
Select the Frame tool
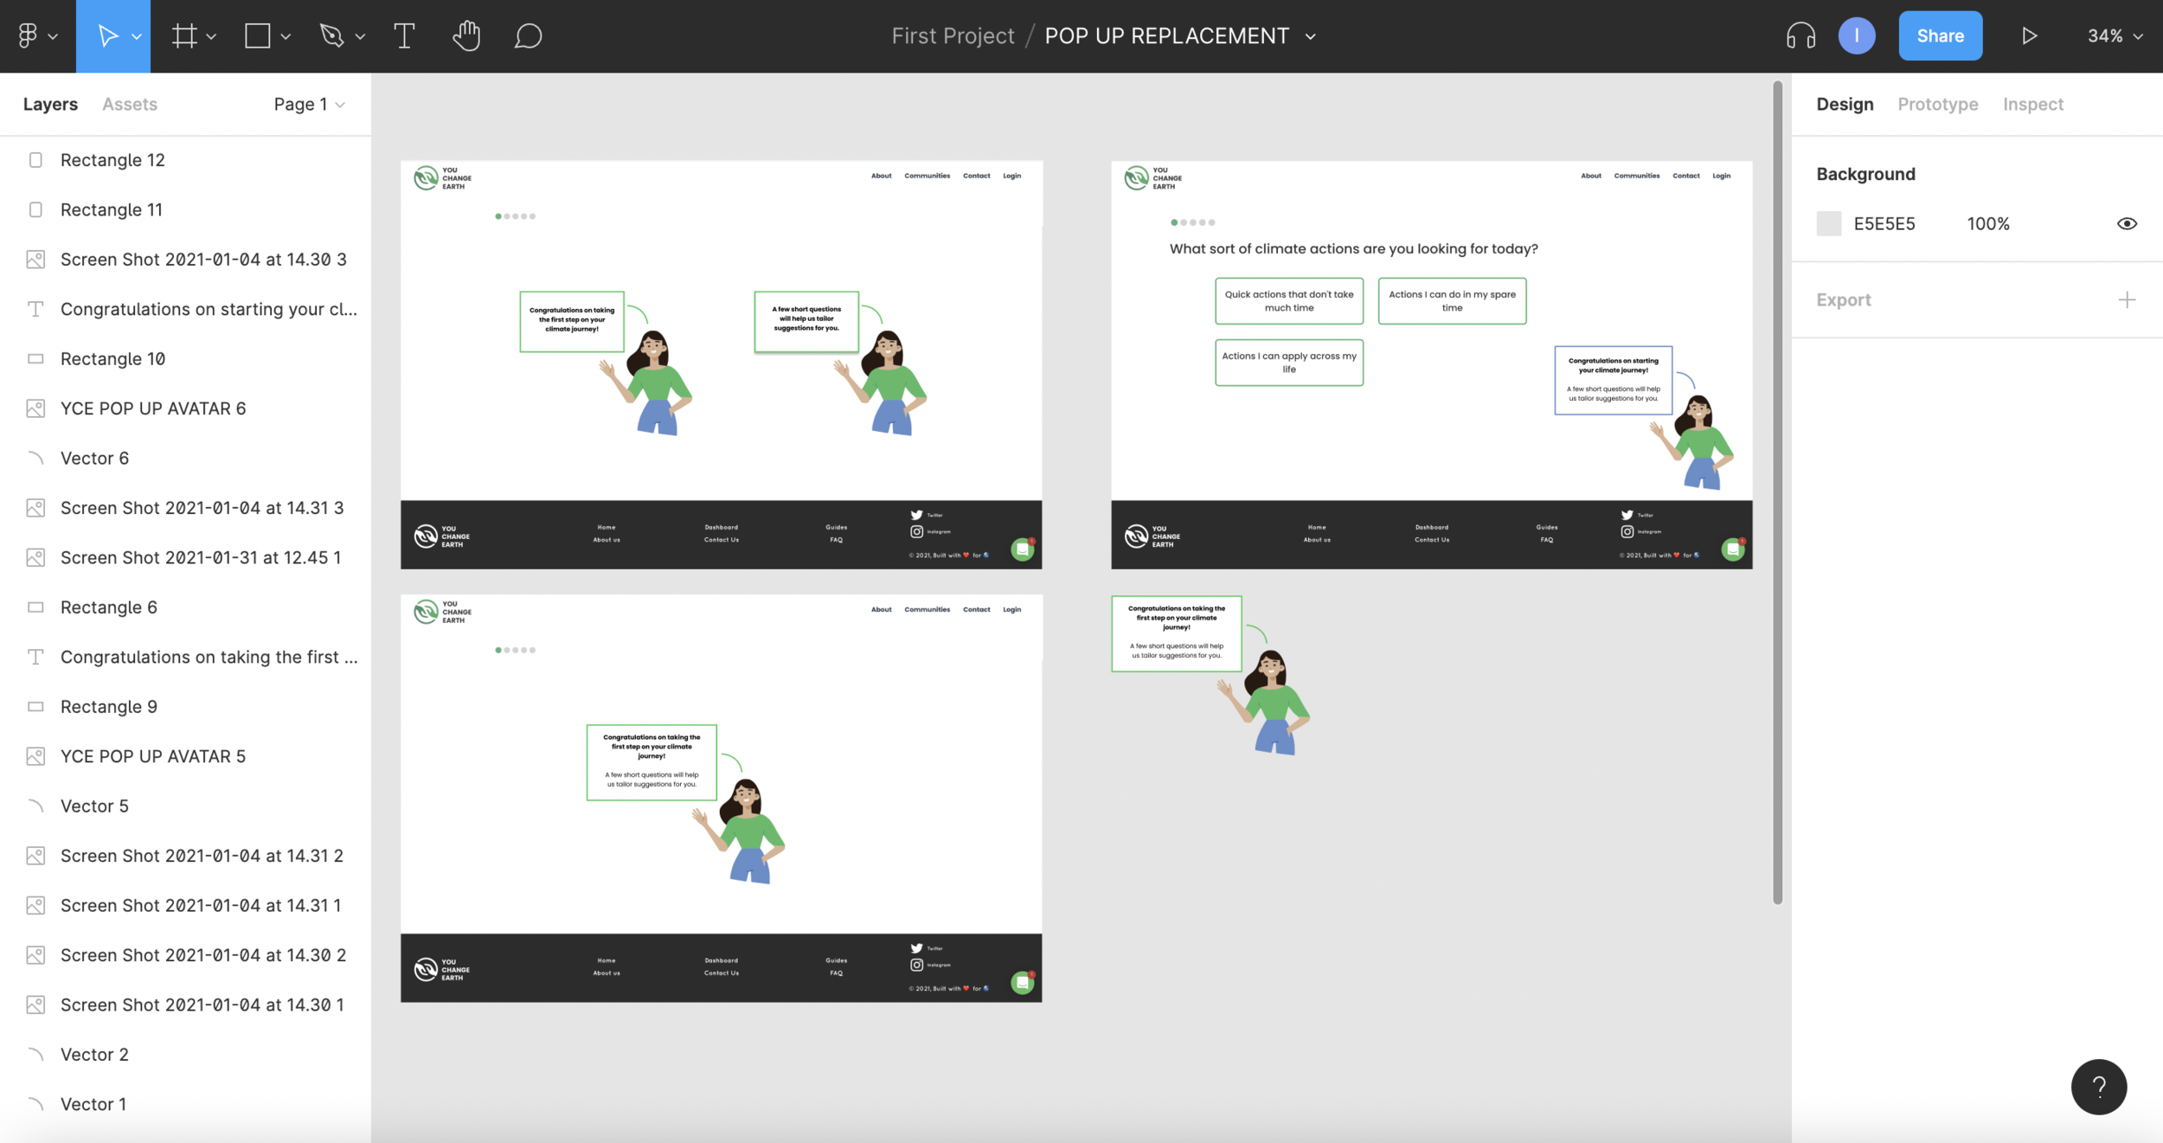coord(183,35)
